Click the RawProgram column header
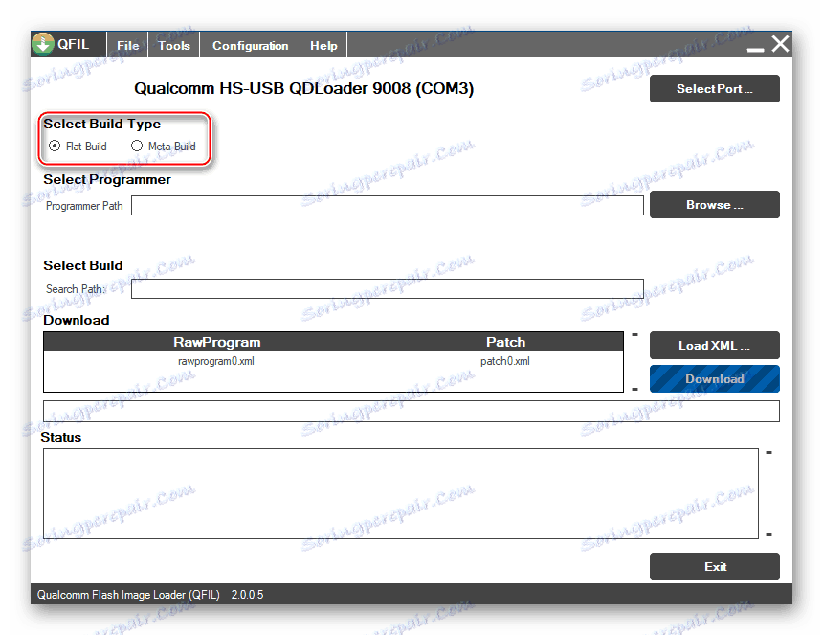The image size is (823, 635). (x=217, y=342)
